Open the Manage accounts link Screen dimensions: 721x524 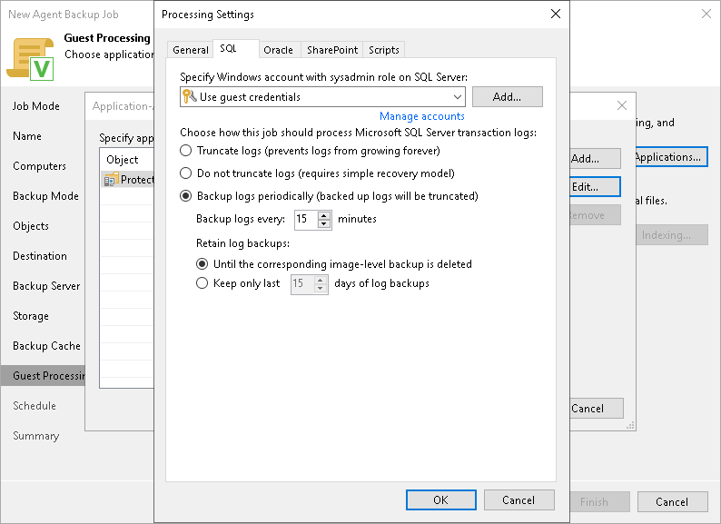(422, 116)
